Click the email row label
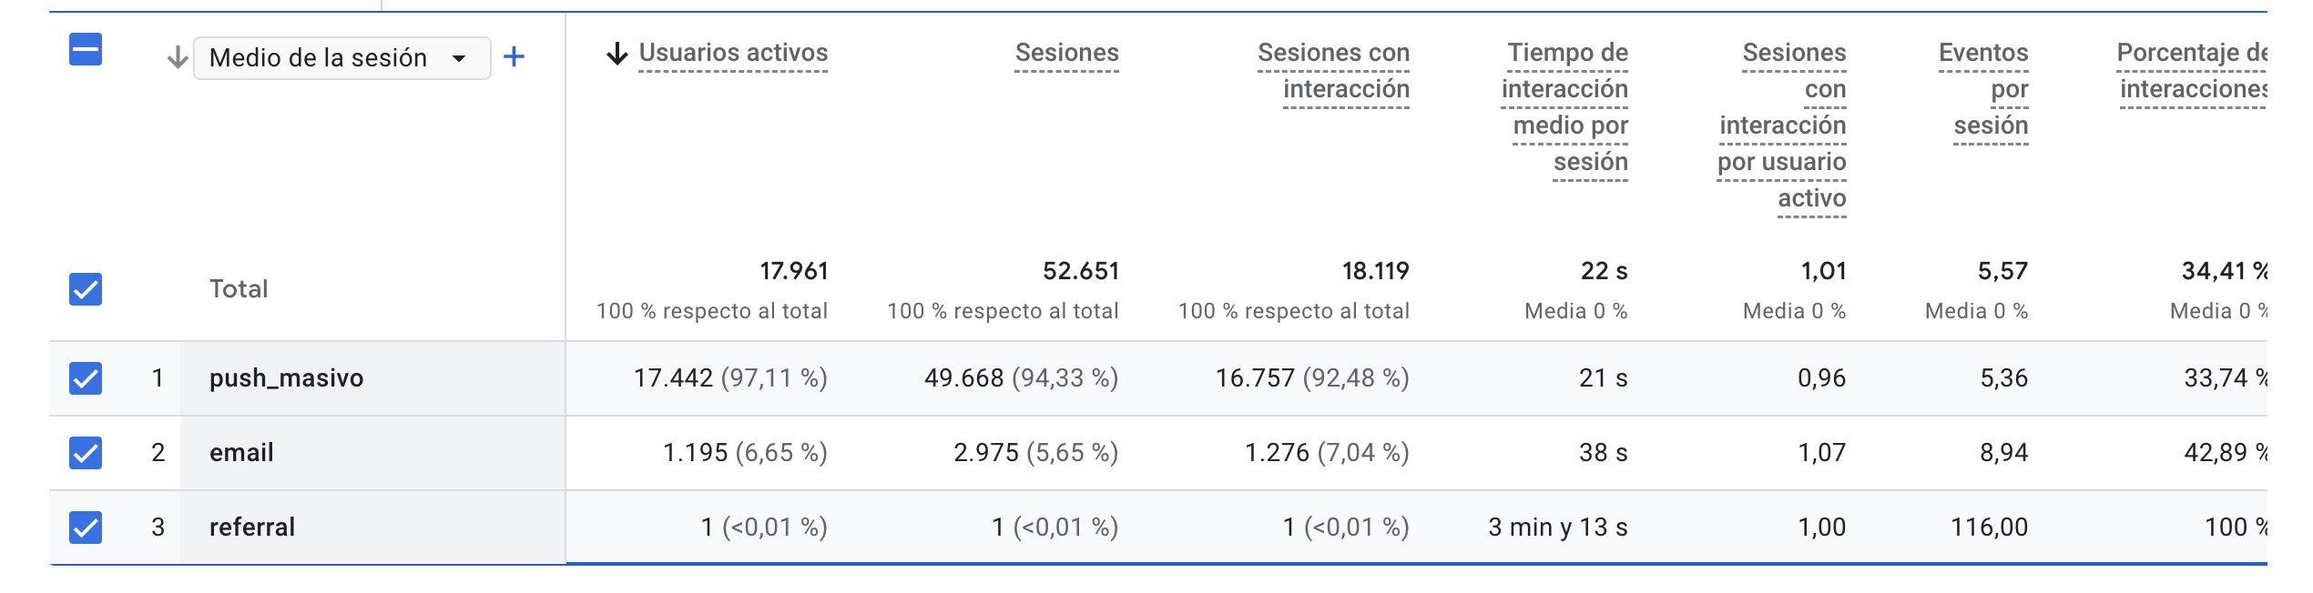2313x593 pixels. 241,453
